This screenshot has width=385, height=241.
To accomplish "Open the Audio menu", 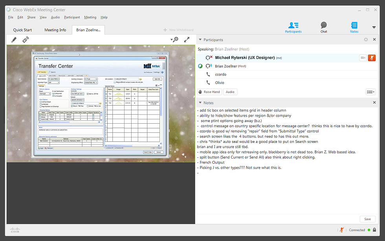I will click(55, 17).
